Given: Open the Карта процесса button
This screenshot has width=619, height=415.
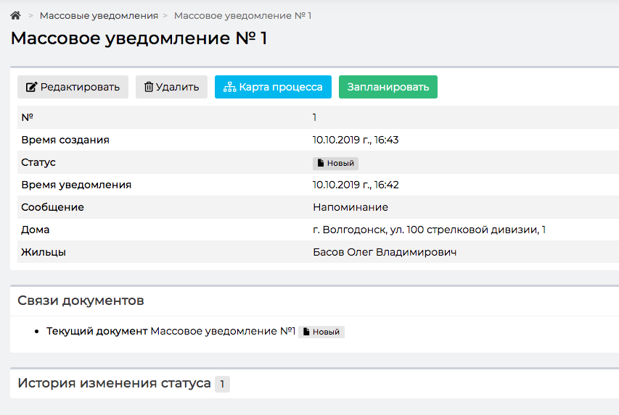Looking at the screenshot, I should click(273, 87).
